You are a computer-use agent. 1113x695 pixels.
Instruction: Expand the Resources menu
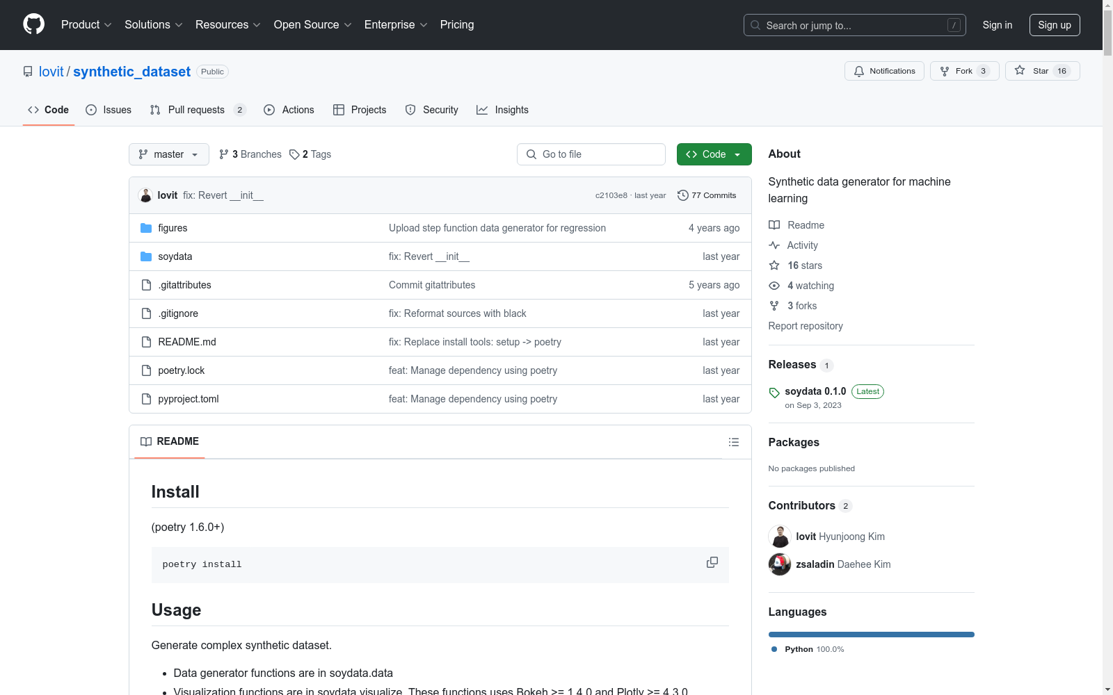click(x=228, y=24)
